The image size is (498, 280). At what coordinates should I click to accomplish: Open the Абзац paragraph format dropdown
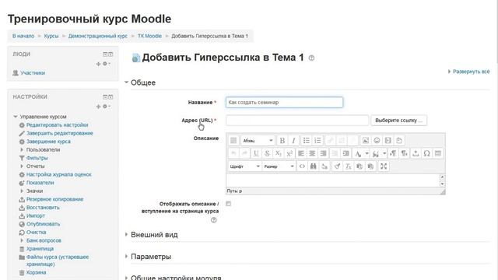click(258, 140)
